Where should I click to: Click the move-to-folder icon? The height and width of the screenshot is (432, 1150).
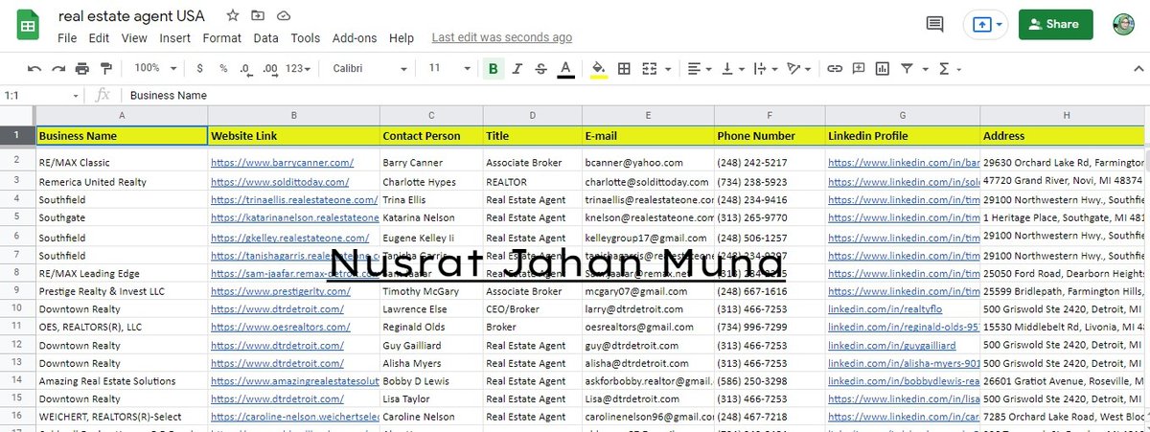tap(258, 17)
